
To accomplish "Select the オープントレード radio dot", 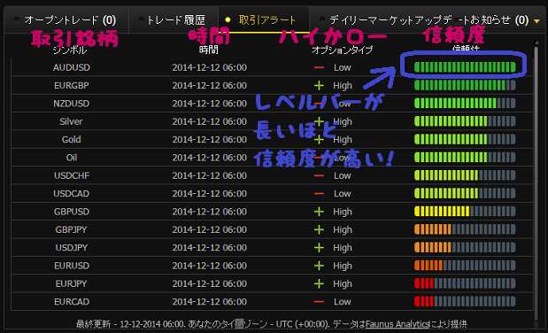I will pyautogui.click(x=17, y=19).
